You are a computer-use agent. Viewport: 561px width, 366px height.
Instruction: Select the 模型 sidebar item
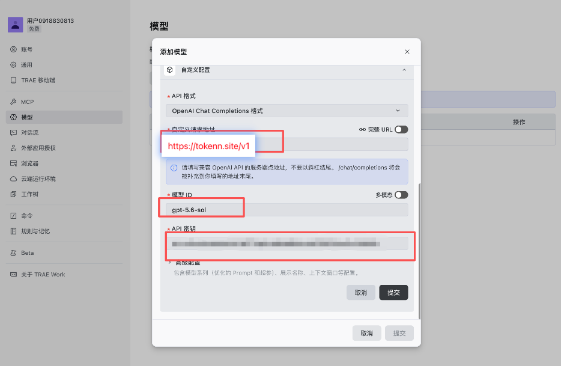click(64, 117)
